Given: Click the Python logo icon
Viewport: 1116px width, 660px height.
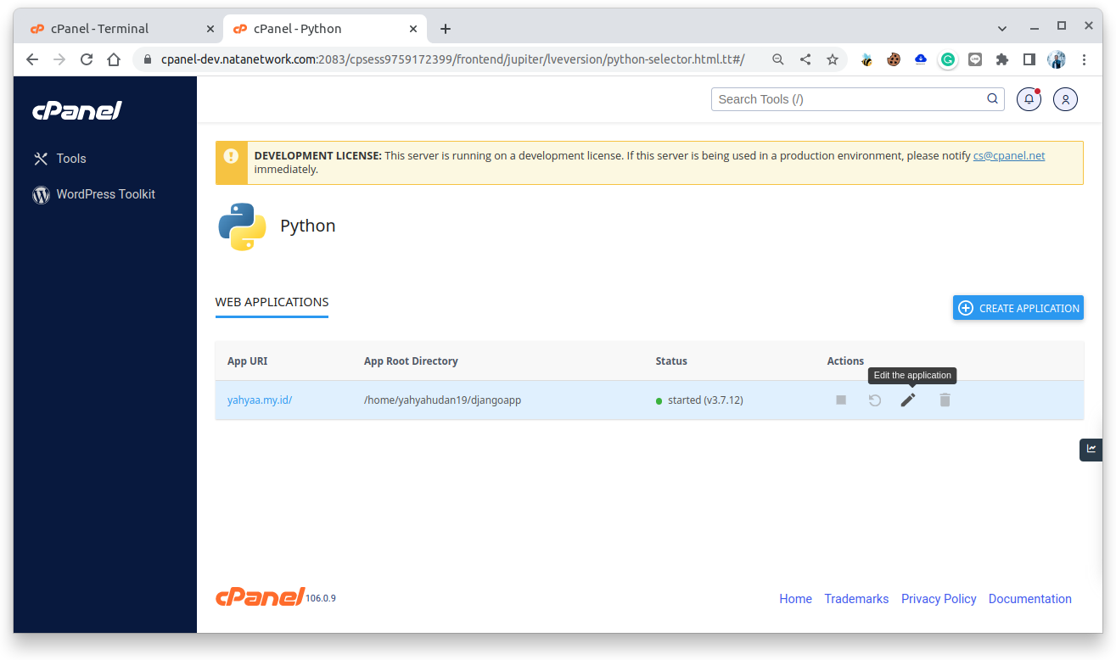Looking at the screenshot, I should point(242,227).
